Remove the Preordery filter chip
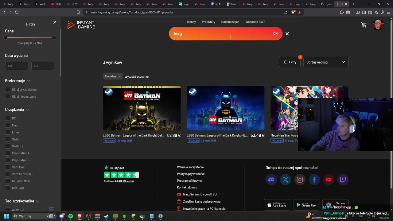393x221 pixels. (x=119, y=77)
